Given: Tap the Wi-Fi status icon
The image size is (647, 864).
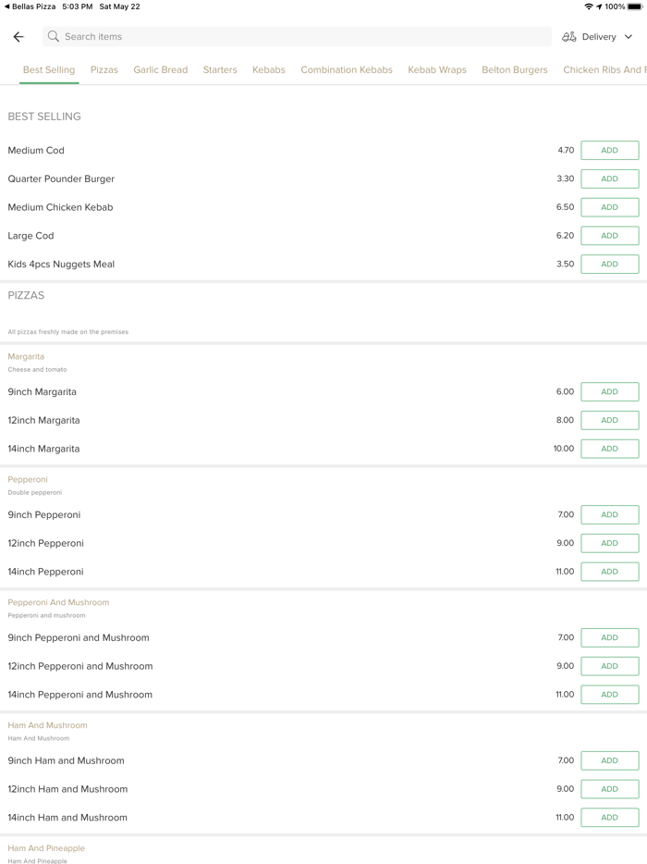Looking at the screenshot, I should pyautogui.click(x=588, y=6).
